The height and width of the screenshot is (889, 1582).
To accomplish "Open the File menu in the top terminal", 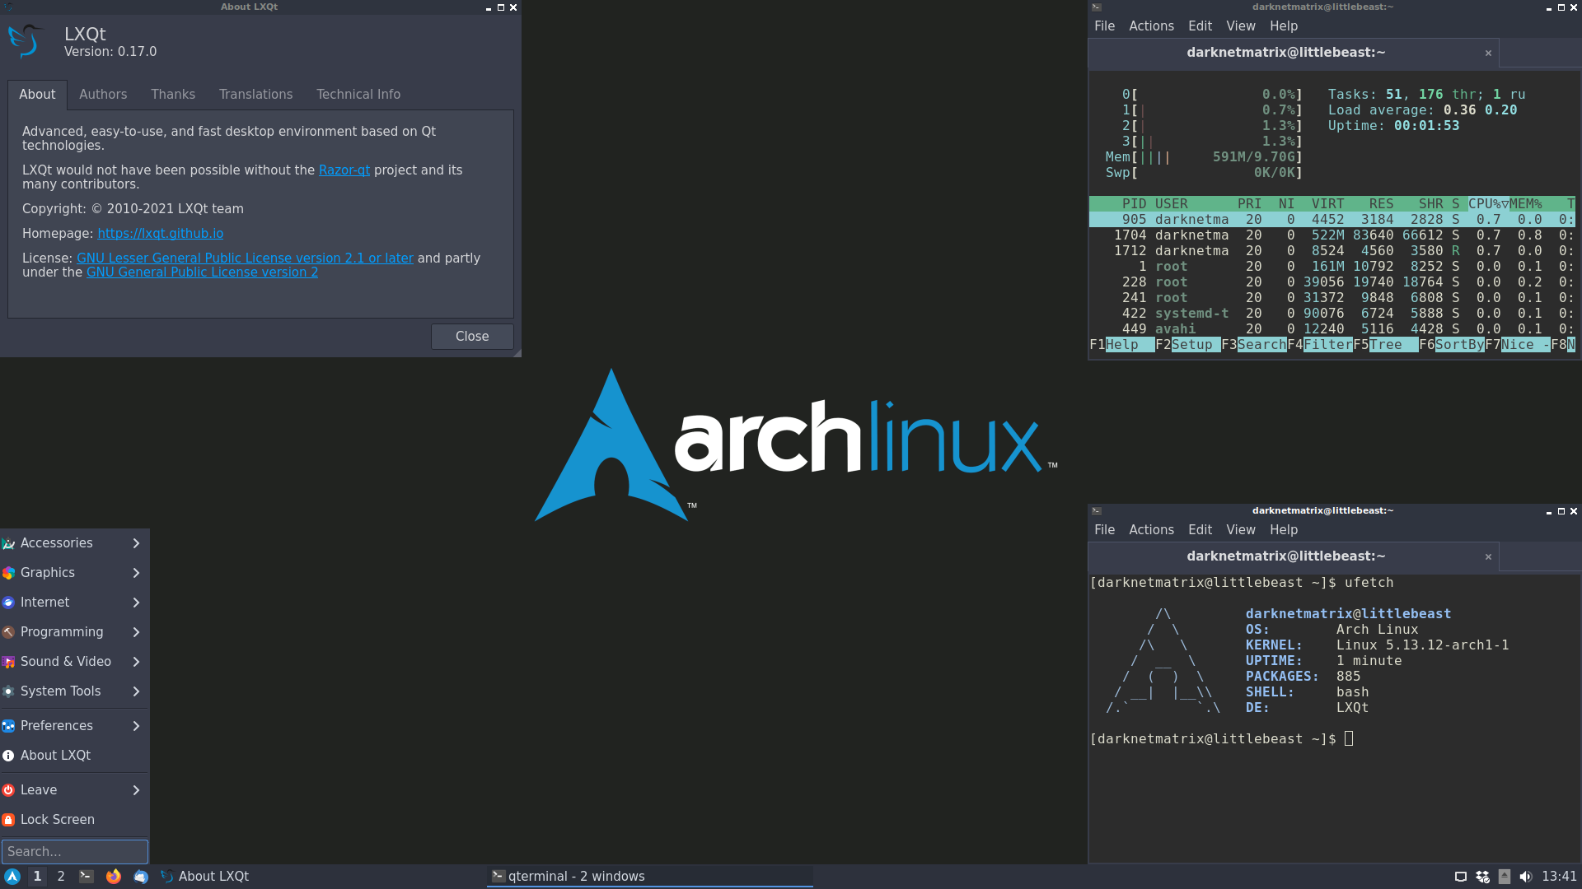I will [1104, 26].
